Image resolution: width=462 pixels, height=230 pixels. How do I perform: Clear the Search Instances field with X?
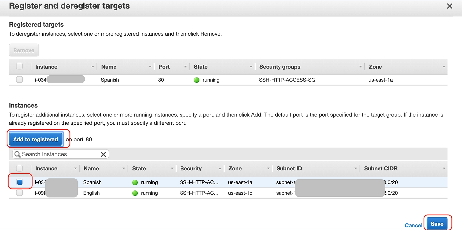(103, 154)
